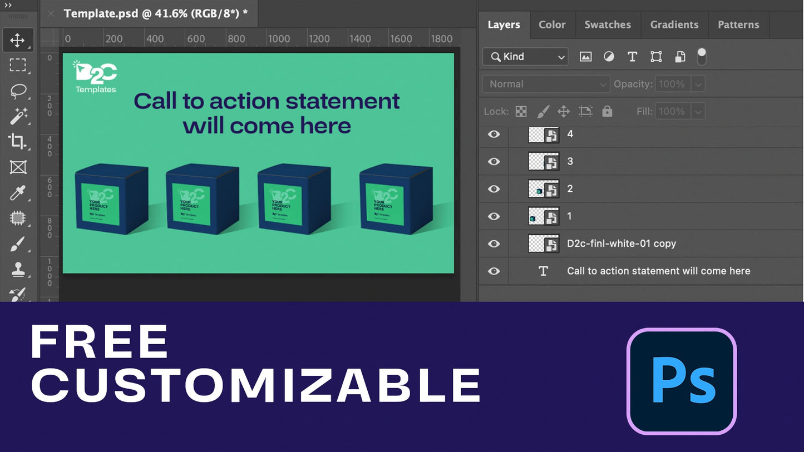Screen dimensions: 804x452
Task: Hide layer 4 using eye icon
Action: point(494,135)
